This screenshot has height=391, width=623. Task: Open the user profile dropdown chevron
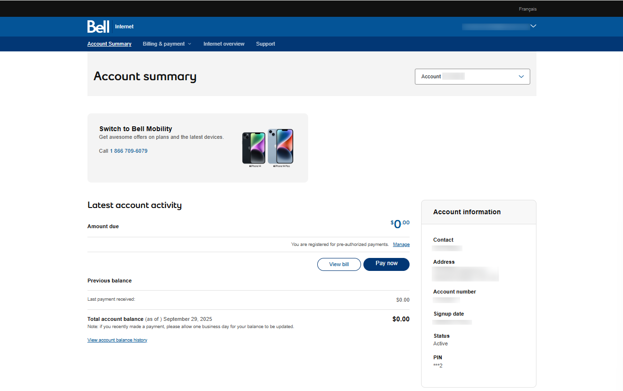[x=533, y=26]
